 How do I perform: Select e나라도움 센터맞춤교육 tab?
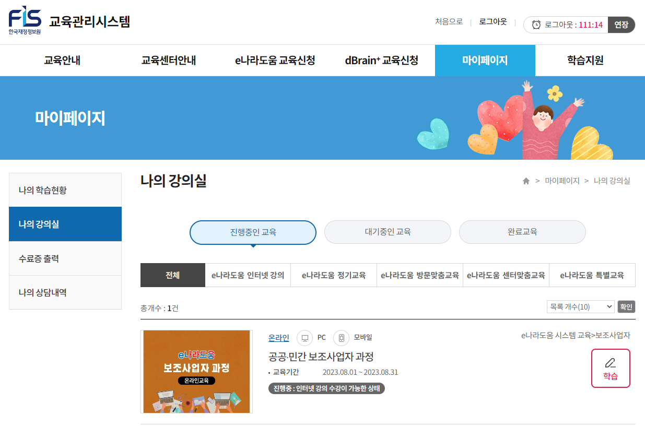point(506,275)
